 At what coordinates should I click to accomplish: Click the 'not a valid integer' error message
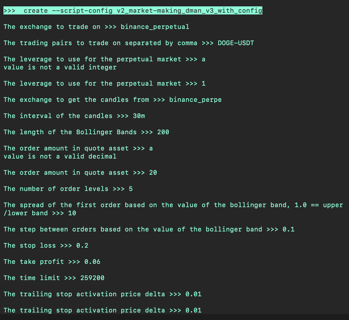(60, 67)
